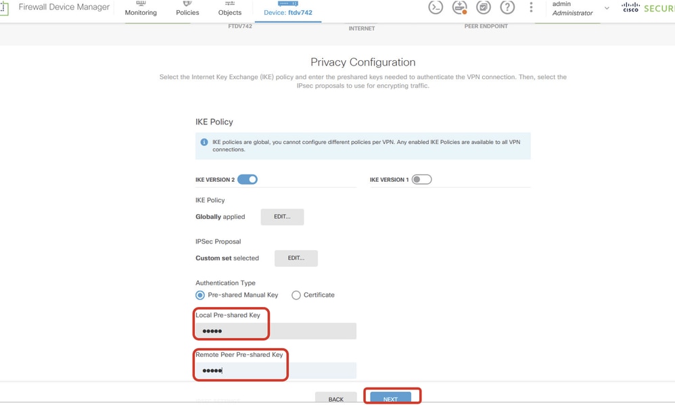Disable the IKE Version 2 toggle
Image resolution: width=675 pixels, height=405 pixels.
[x=248, y=179]
